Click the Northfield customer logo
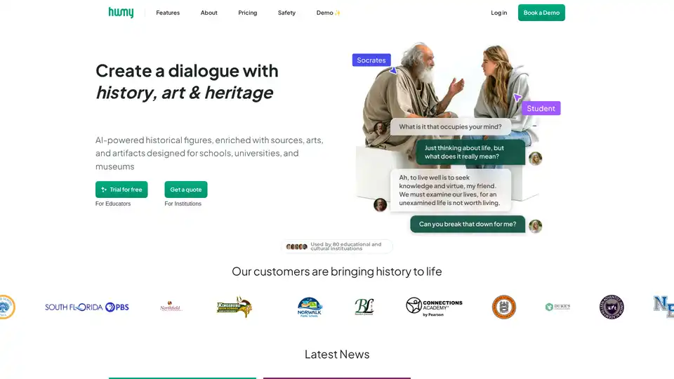The width and height of the screenshot is (674, 379). (171, 307)
